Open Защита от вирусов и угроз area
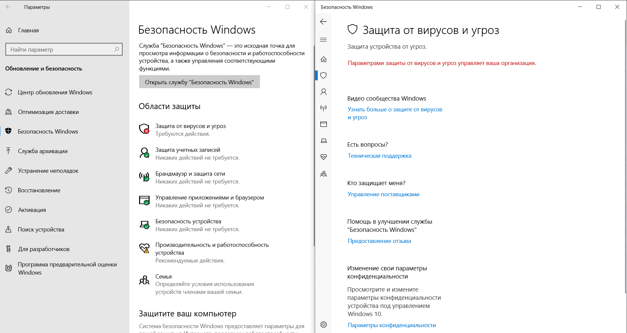The height and width of the screenshot is (333, 627). tap(190, 130)
